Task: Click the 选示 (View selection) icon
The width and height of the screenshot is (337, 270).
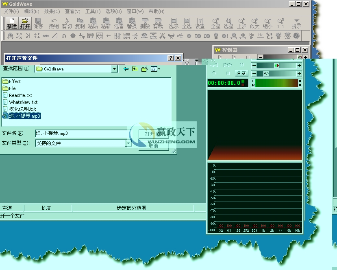Action: [x=174, y=23]
